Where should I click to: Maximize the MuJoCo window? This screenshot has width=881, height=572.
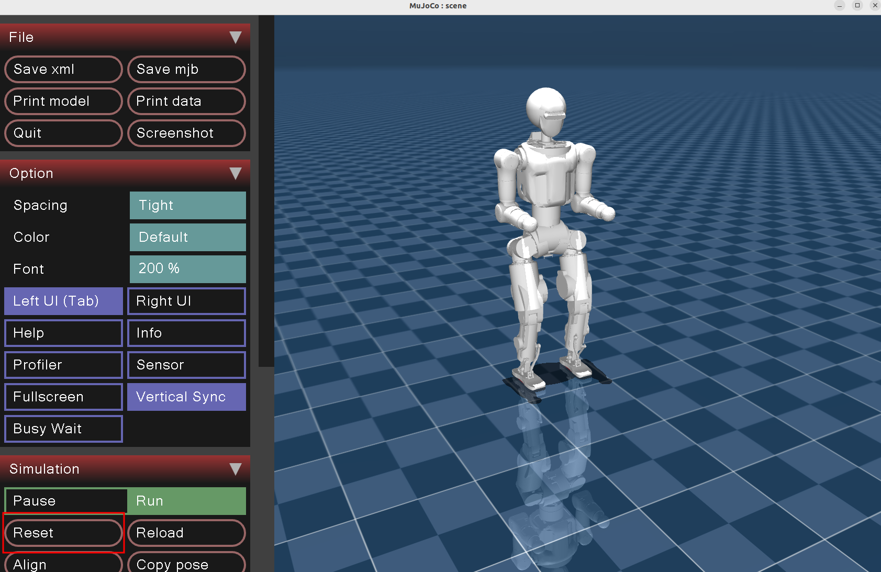click(857, 6)
